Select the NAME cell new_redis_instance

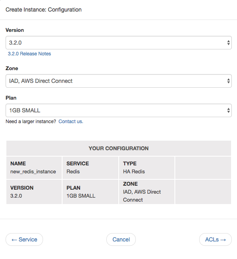click(x=34, y=168)
